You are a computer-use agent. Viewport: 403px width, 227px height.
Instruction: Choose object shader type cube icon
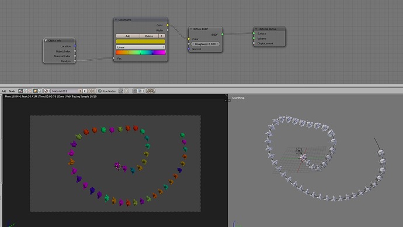pos(36,91)
